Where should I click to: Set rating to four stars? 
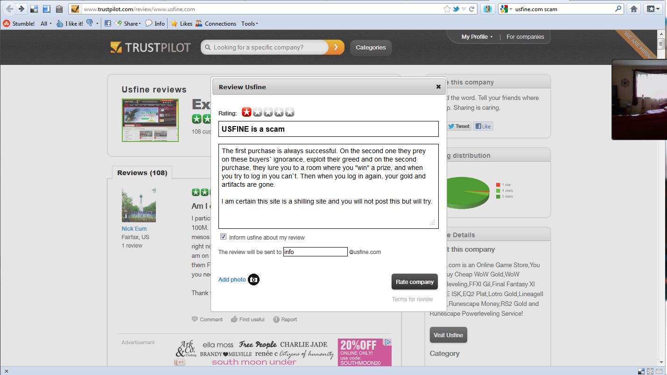279,112
